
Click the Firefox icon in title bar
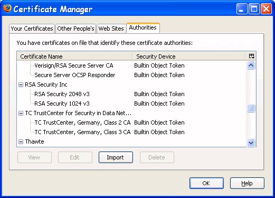tap(7, 8)
